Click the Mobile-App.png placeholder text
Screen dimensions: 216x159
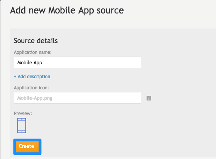(x=35, y=98)
